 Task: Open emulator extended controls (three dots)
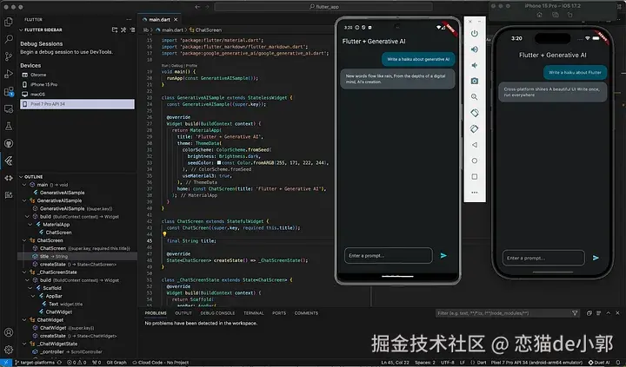pyautogui.click(x=475, y=193)
